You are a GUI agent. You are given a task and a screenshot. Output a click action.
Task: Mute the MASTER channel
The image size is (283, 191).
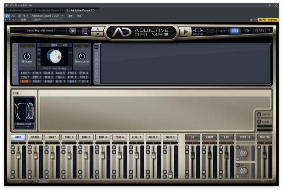(259, 147)
